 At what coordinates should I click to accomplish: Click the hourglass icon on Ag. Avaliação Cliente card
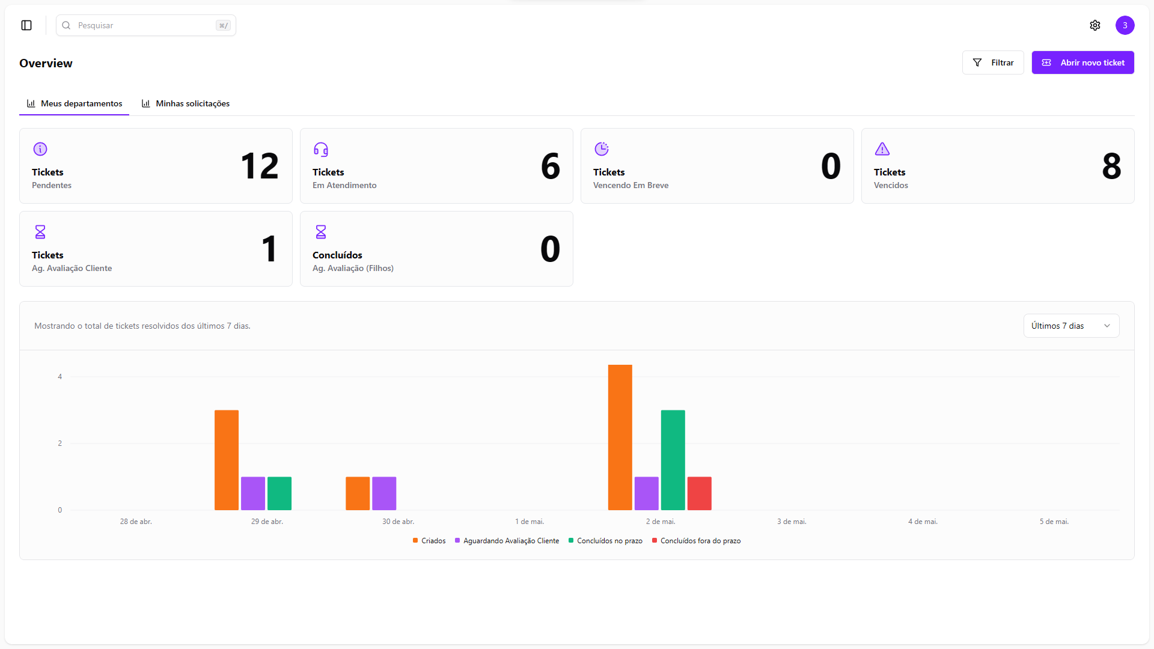click(40, 232)
